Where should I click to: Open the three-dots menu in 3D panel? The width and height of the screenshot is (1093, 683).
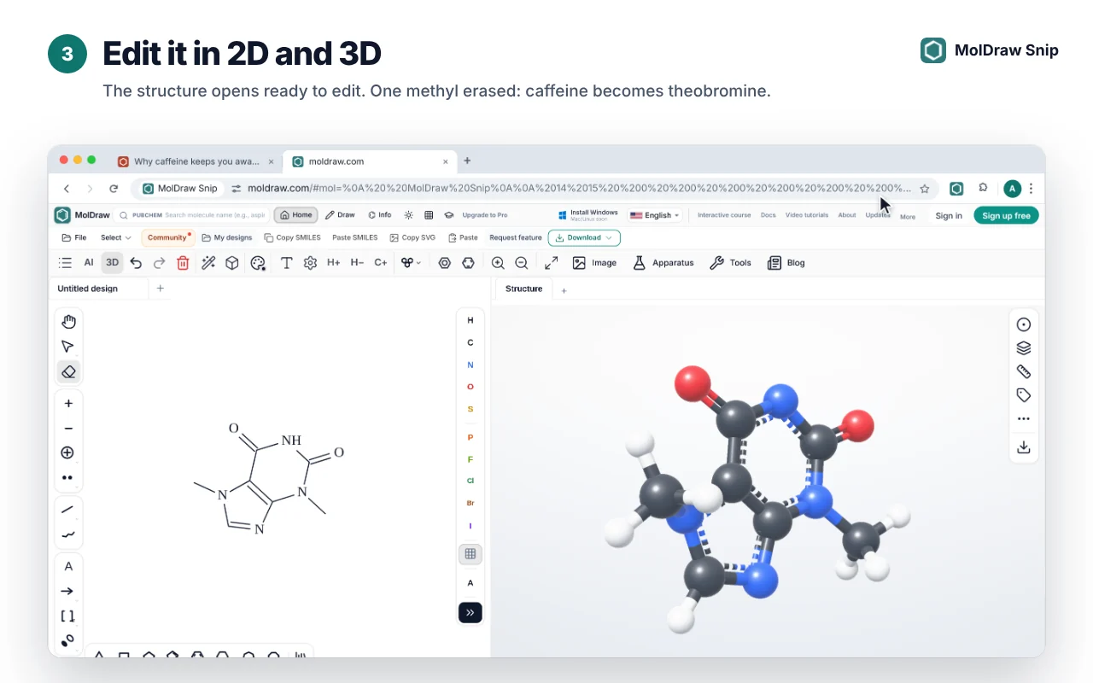(x=1024, y=419)
